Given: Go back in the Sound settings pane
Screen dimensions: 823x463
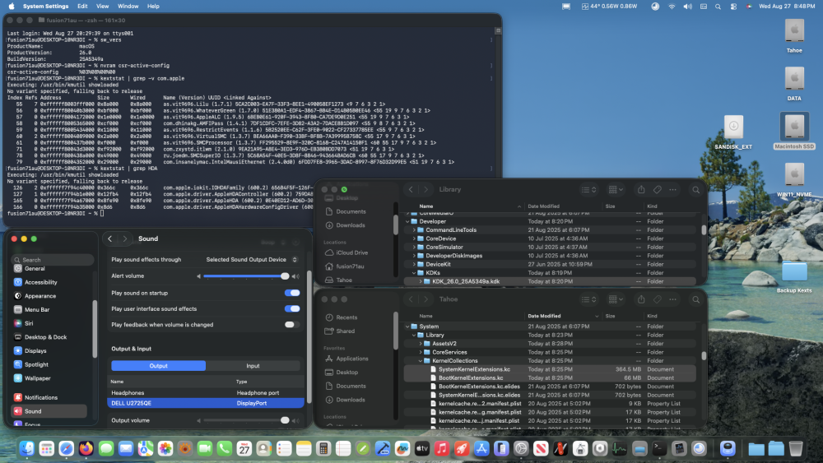Looking at the screenshot, I should [x=109, y=238].
